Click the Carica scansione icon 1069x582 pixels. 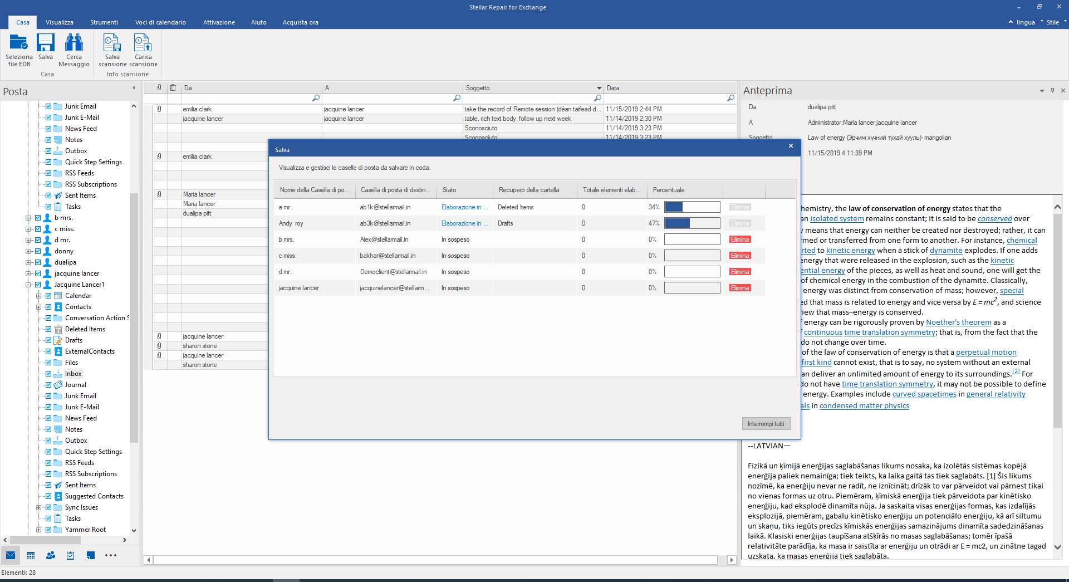[x=143, y=42]
